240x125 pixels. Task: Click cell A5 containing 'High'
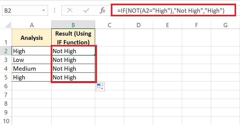click(x=32, y=77)
